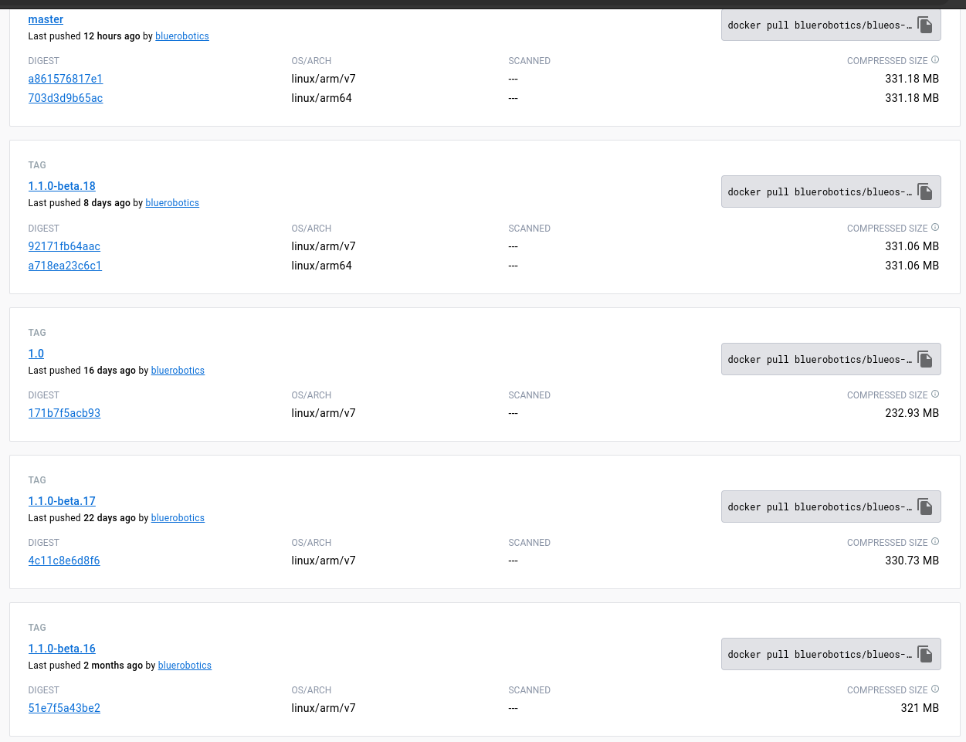Viewport: 966px width, 742px height.
Task: Open the compressed size info tooltip for master
Action: 935,59
